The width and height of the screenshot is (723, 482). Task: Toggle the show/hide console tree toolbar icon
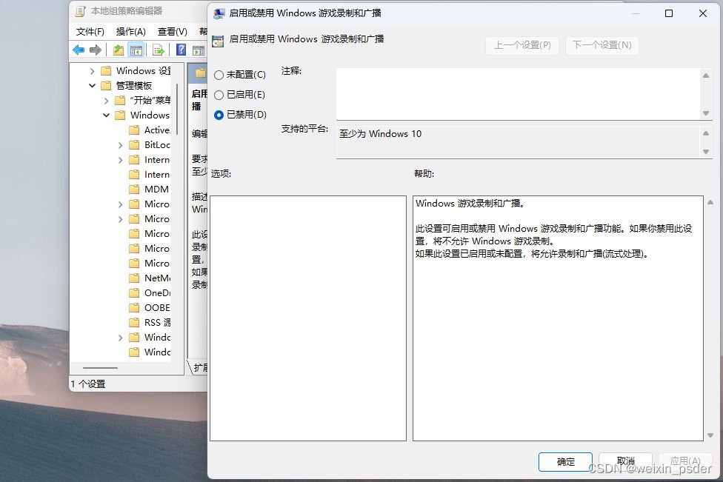137,50
